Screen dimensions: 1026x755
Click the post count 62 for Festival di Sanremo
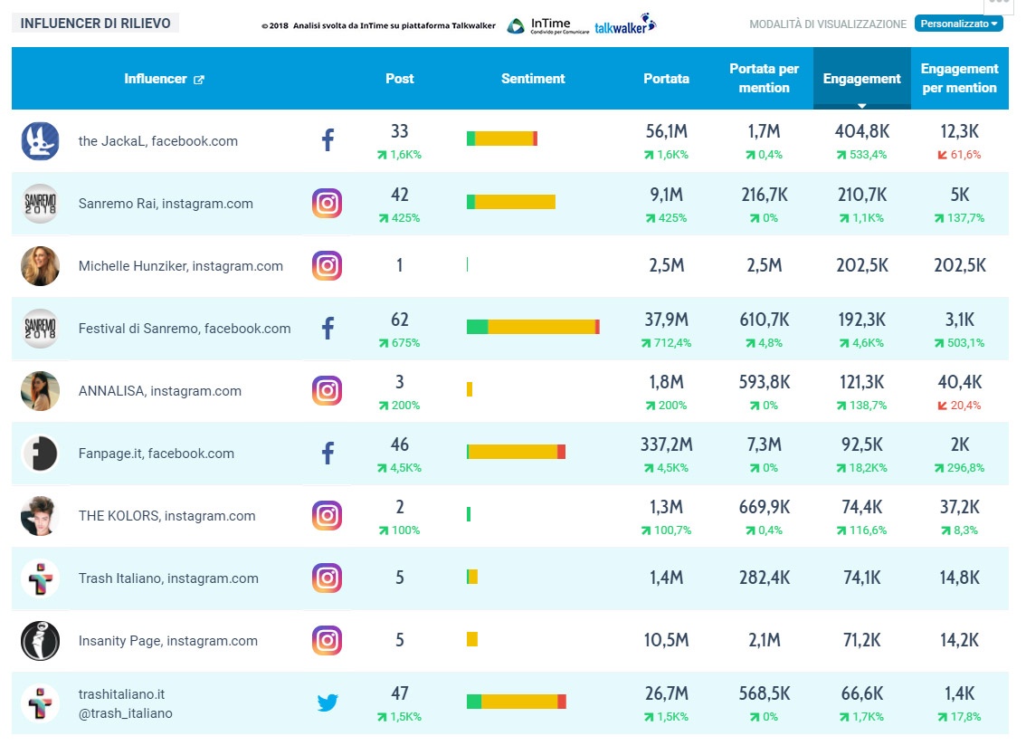click(400, 320)
